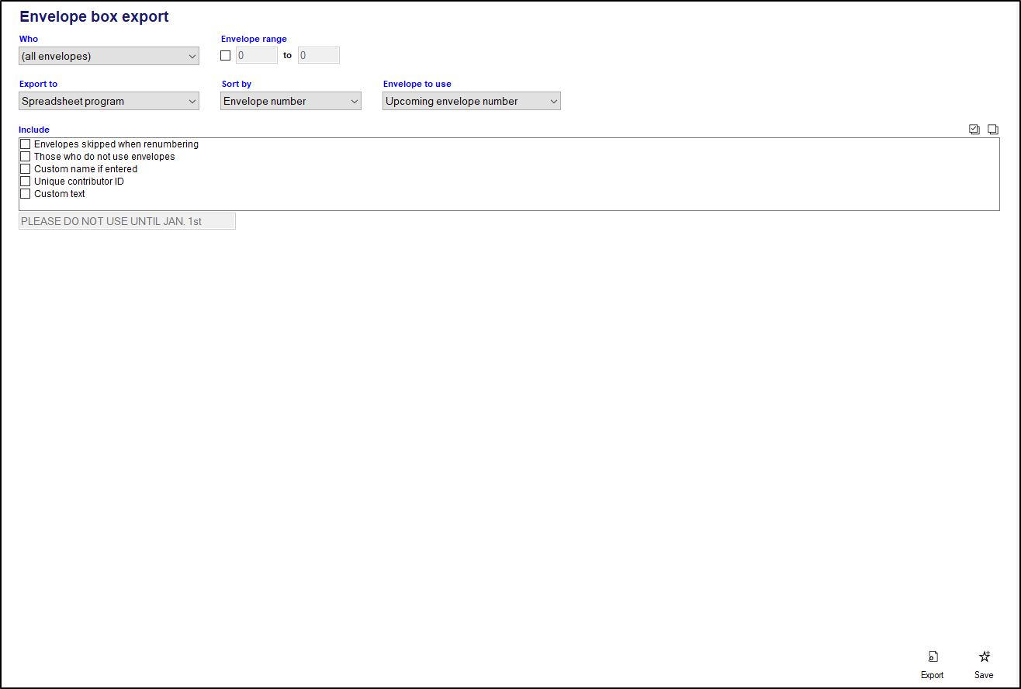Expand the Export to dropdown
The width and height of the screenshot is (1021, 689).
[x=109, y=101]
